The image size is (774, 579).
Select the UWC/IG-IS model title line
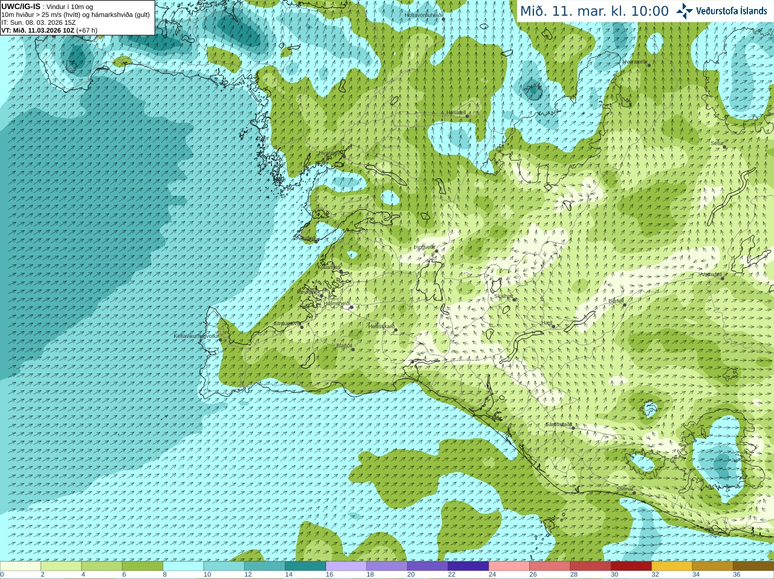pos(47,7)
